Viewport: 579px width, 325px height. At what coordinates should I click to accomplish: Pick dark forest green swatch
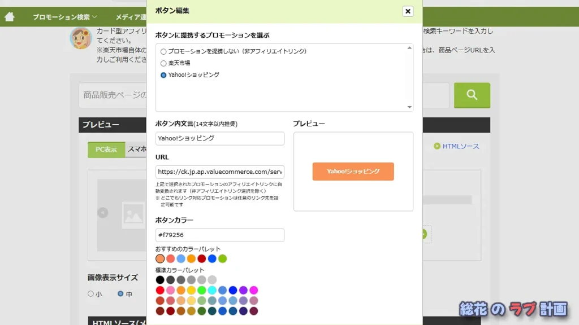(202, 311)
